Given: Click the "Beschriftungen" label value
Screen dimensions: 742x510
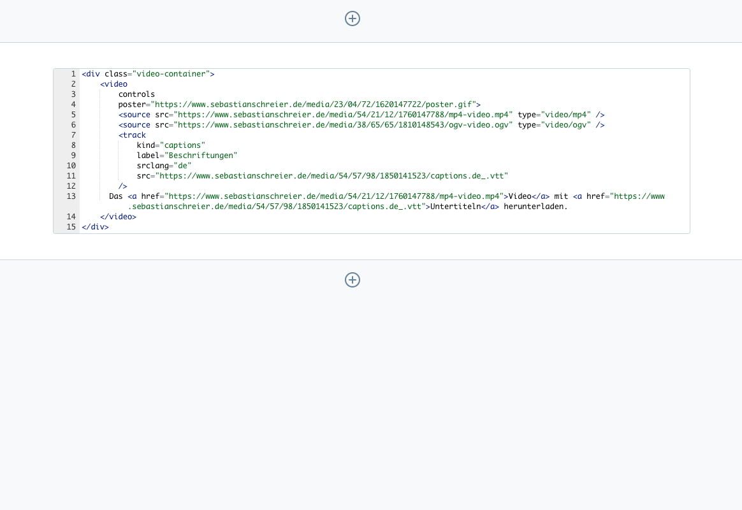Looking at the screenshot, I should coord(201,156).
